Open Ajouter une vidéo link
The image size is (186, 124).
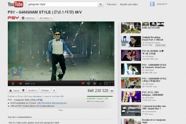click(129, 4)
